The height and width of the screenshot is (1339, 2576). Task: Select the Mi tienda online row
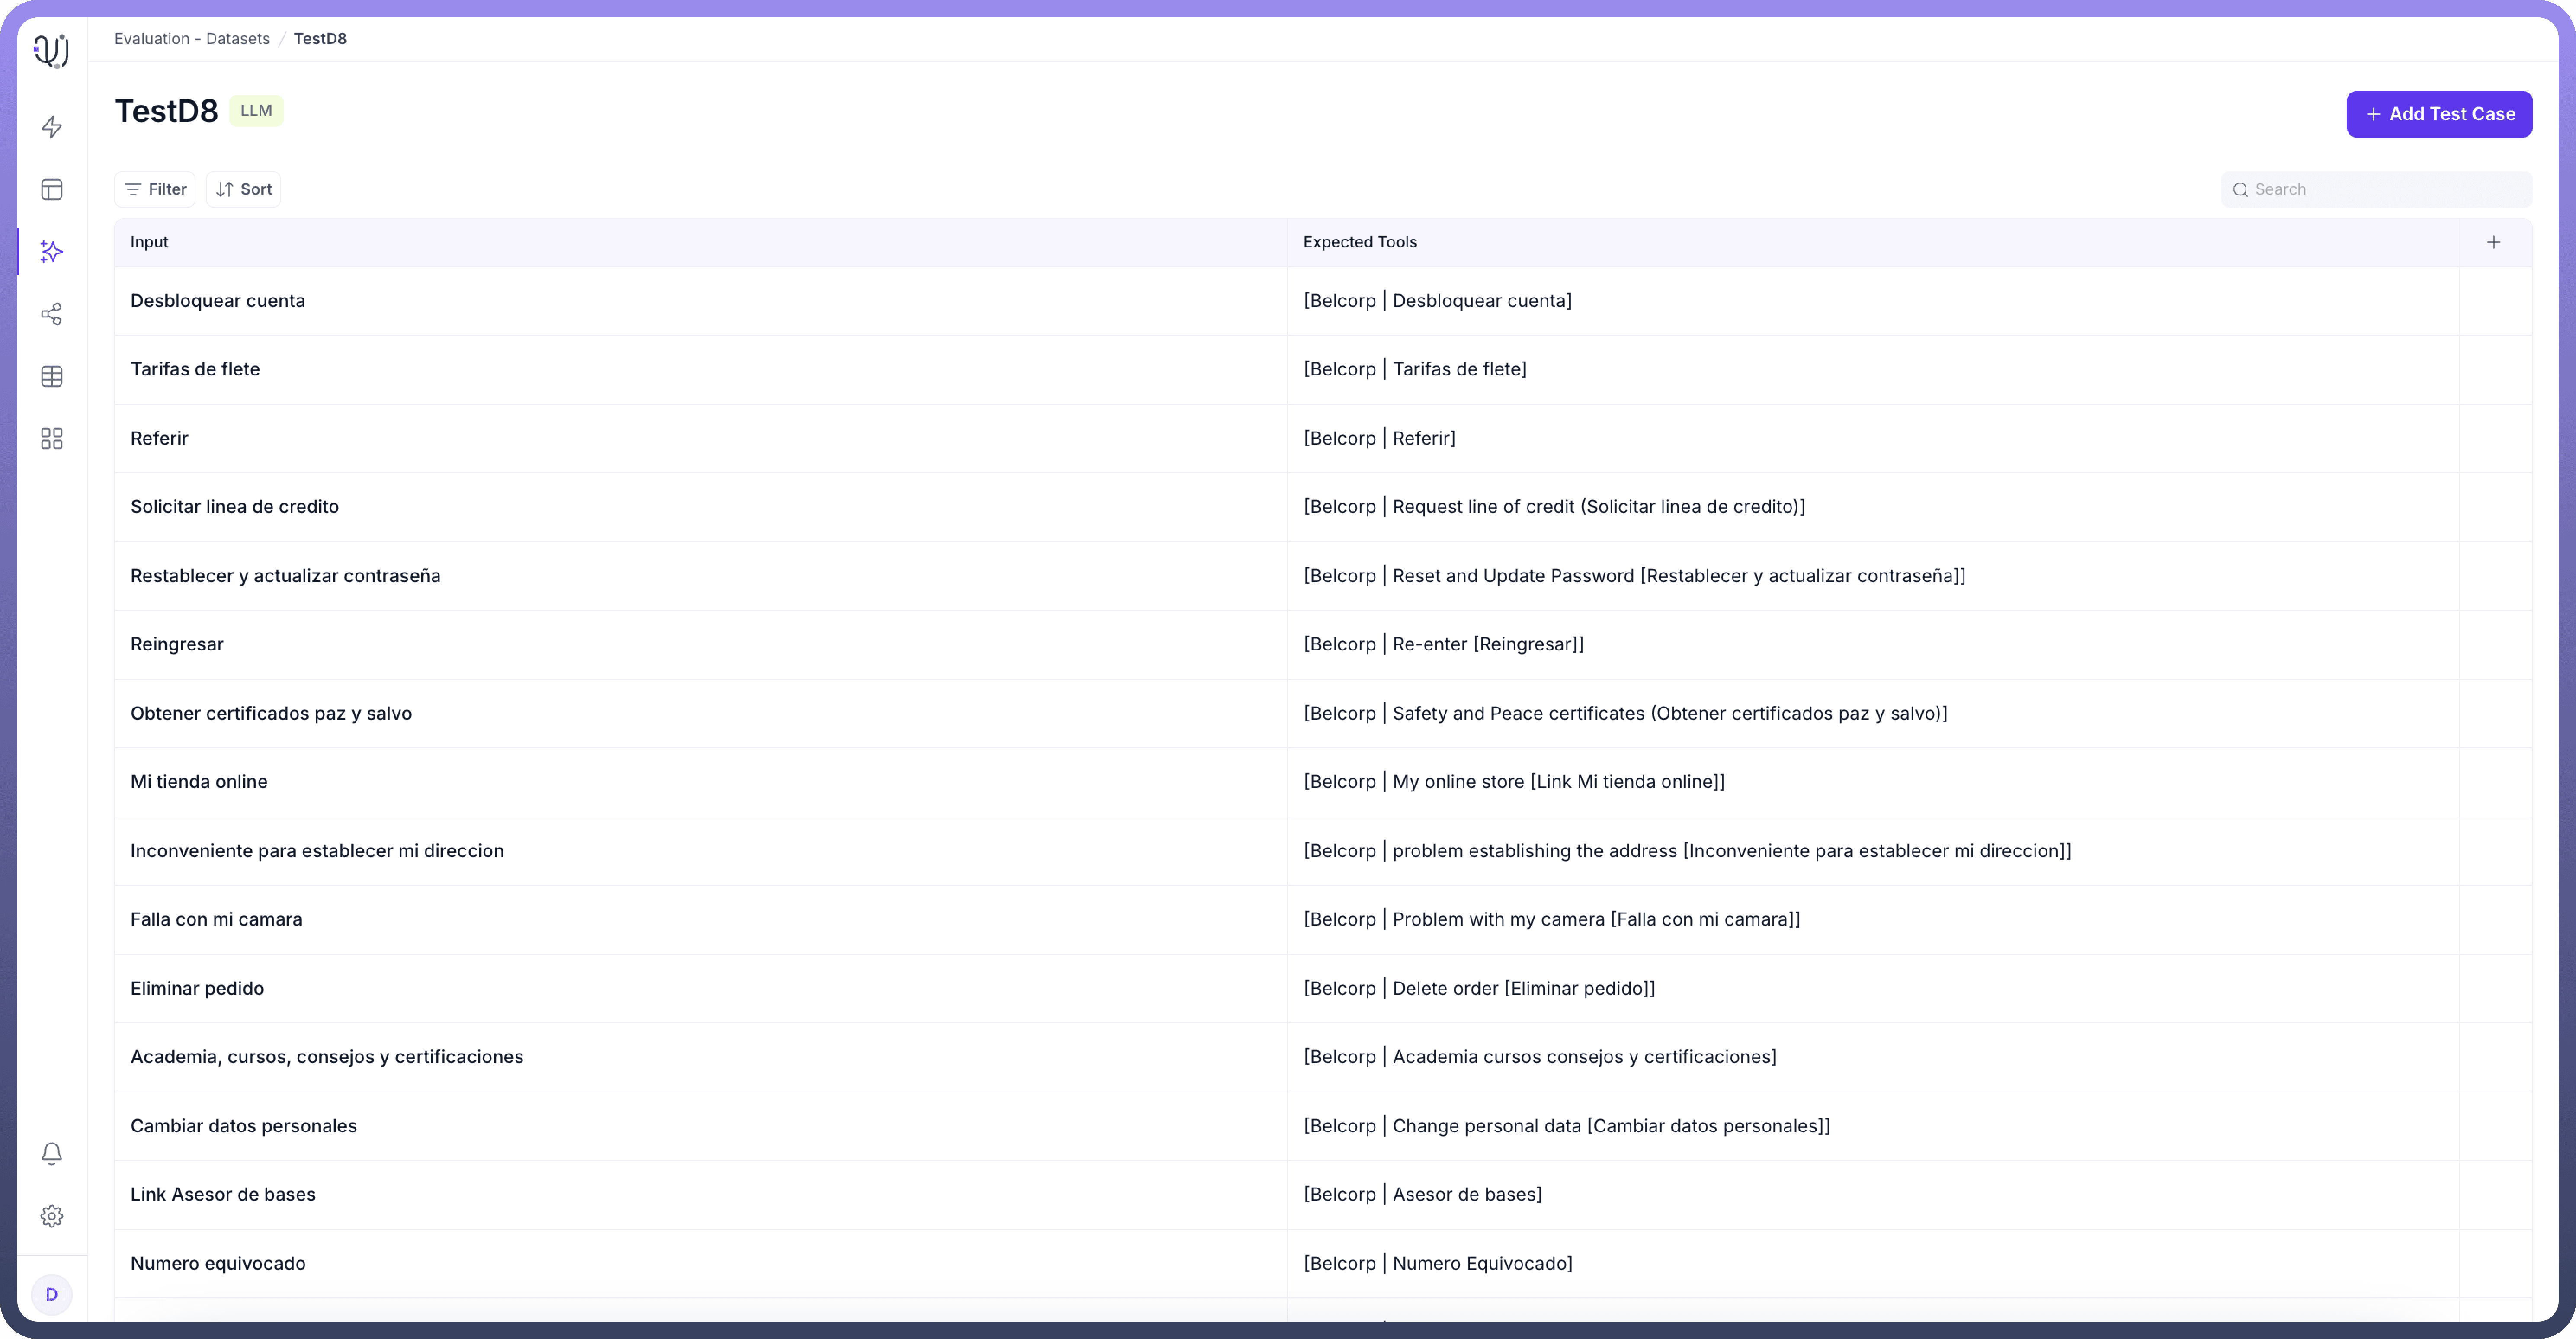click(x=199, y=782)
